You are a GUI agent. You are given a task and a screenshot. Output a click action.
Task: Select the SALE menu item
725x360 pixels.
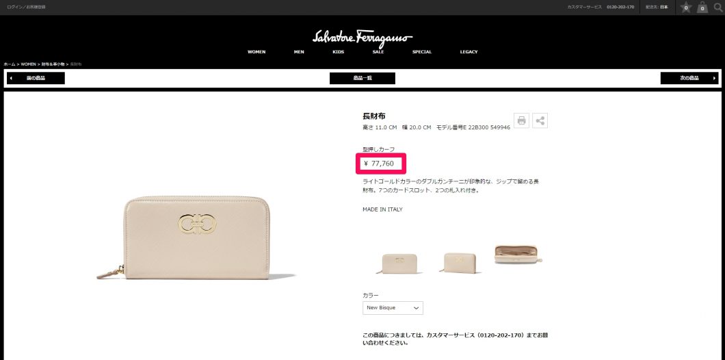pyautogui.click(x=378, y=52)
